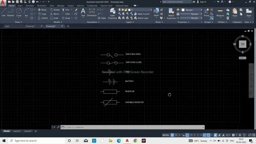This screenshot has width=256, height=144.
Task: Click Sign In
Action: [x=202, y=2]
